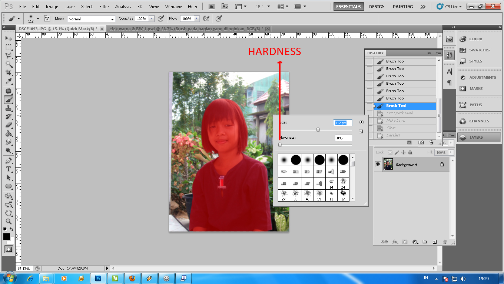Open the Analysis menu

(123, 6)
